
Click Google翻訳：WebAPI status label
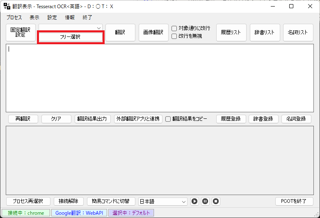(79, 213)
